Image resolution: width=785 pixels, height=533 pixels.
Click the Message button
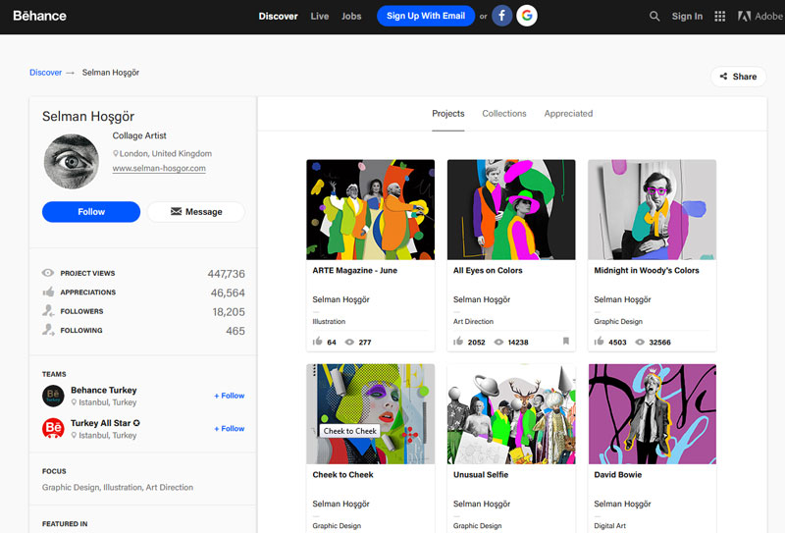coord(196,212)
